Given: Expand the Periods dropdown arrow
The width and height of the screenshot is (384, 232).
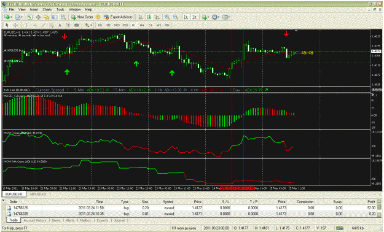Looking at the screenshot, I should tap(219, 17).
